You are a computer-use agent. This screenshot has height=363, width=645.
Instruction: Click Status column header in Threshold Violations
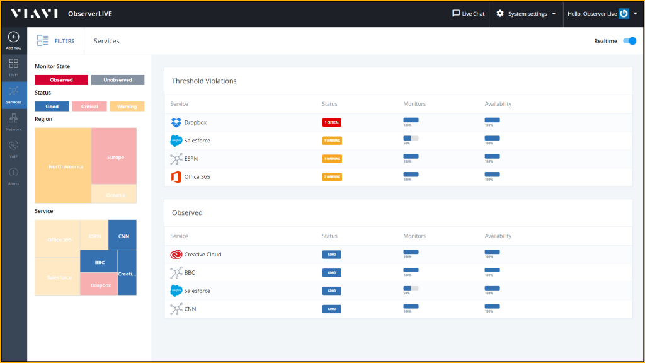coord(329,104)
